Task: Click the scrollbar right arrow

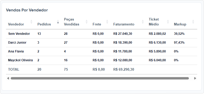Action: coord(195,78)
